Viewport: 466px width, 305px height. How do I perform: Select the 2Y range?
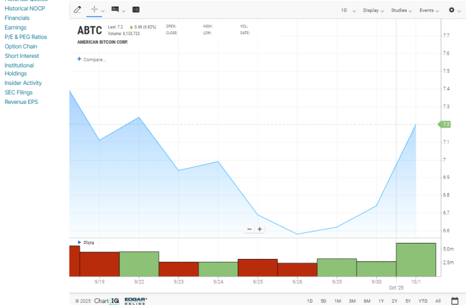(x=394, y=301)
